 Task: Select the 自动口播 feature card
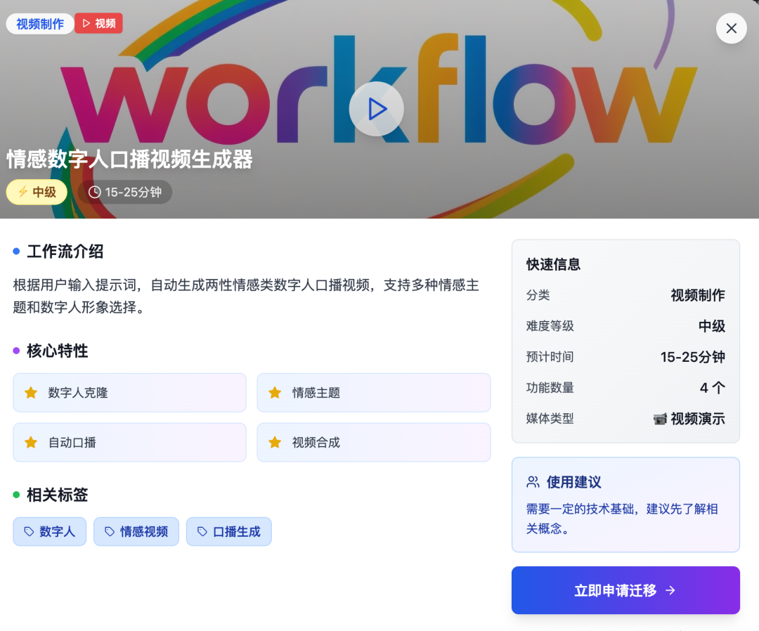pyautogui.click(x=129, y=442)
